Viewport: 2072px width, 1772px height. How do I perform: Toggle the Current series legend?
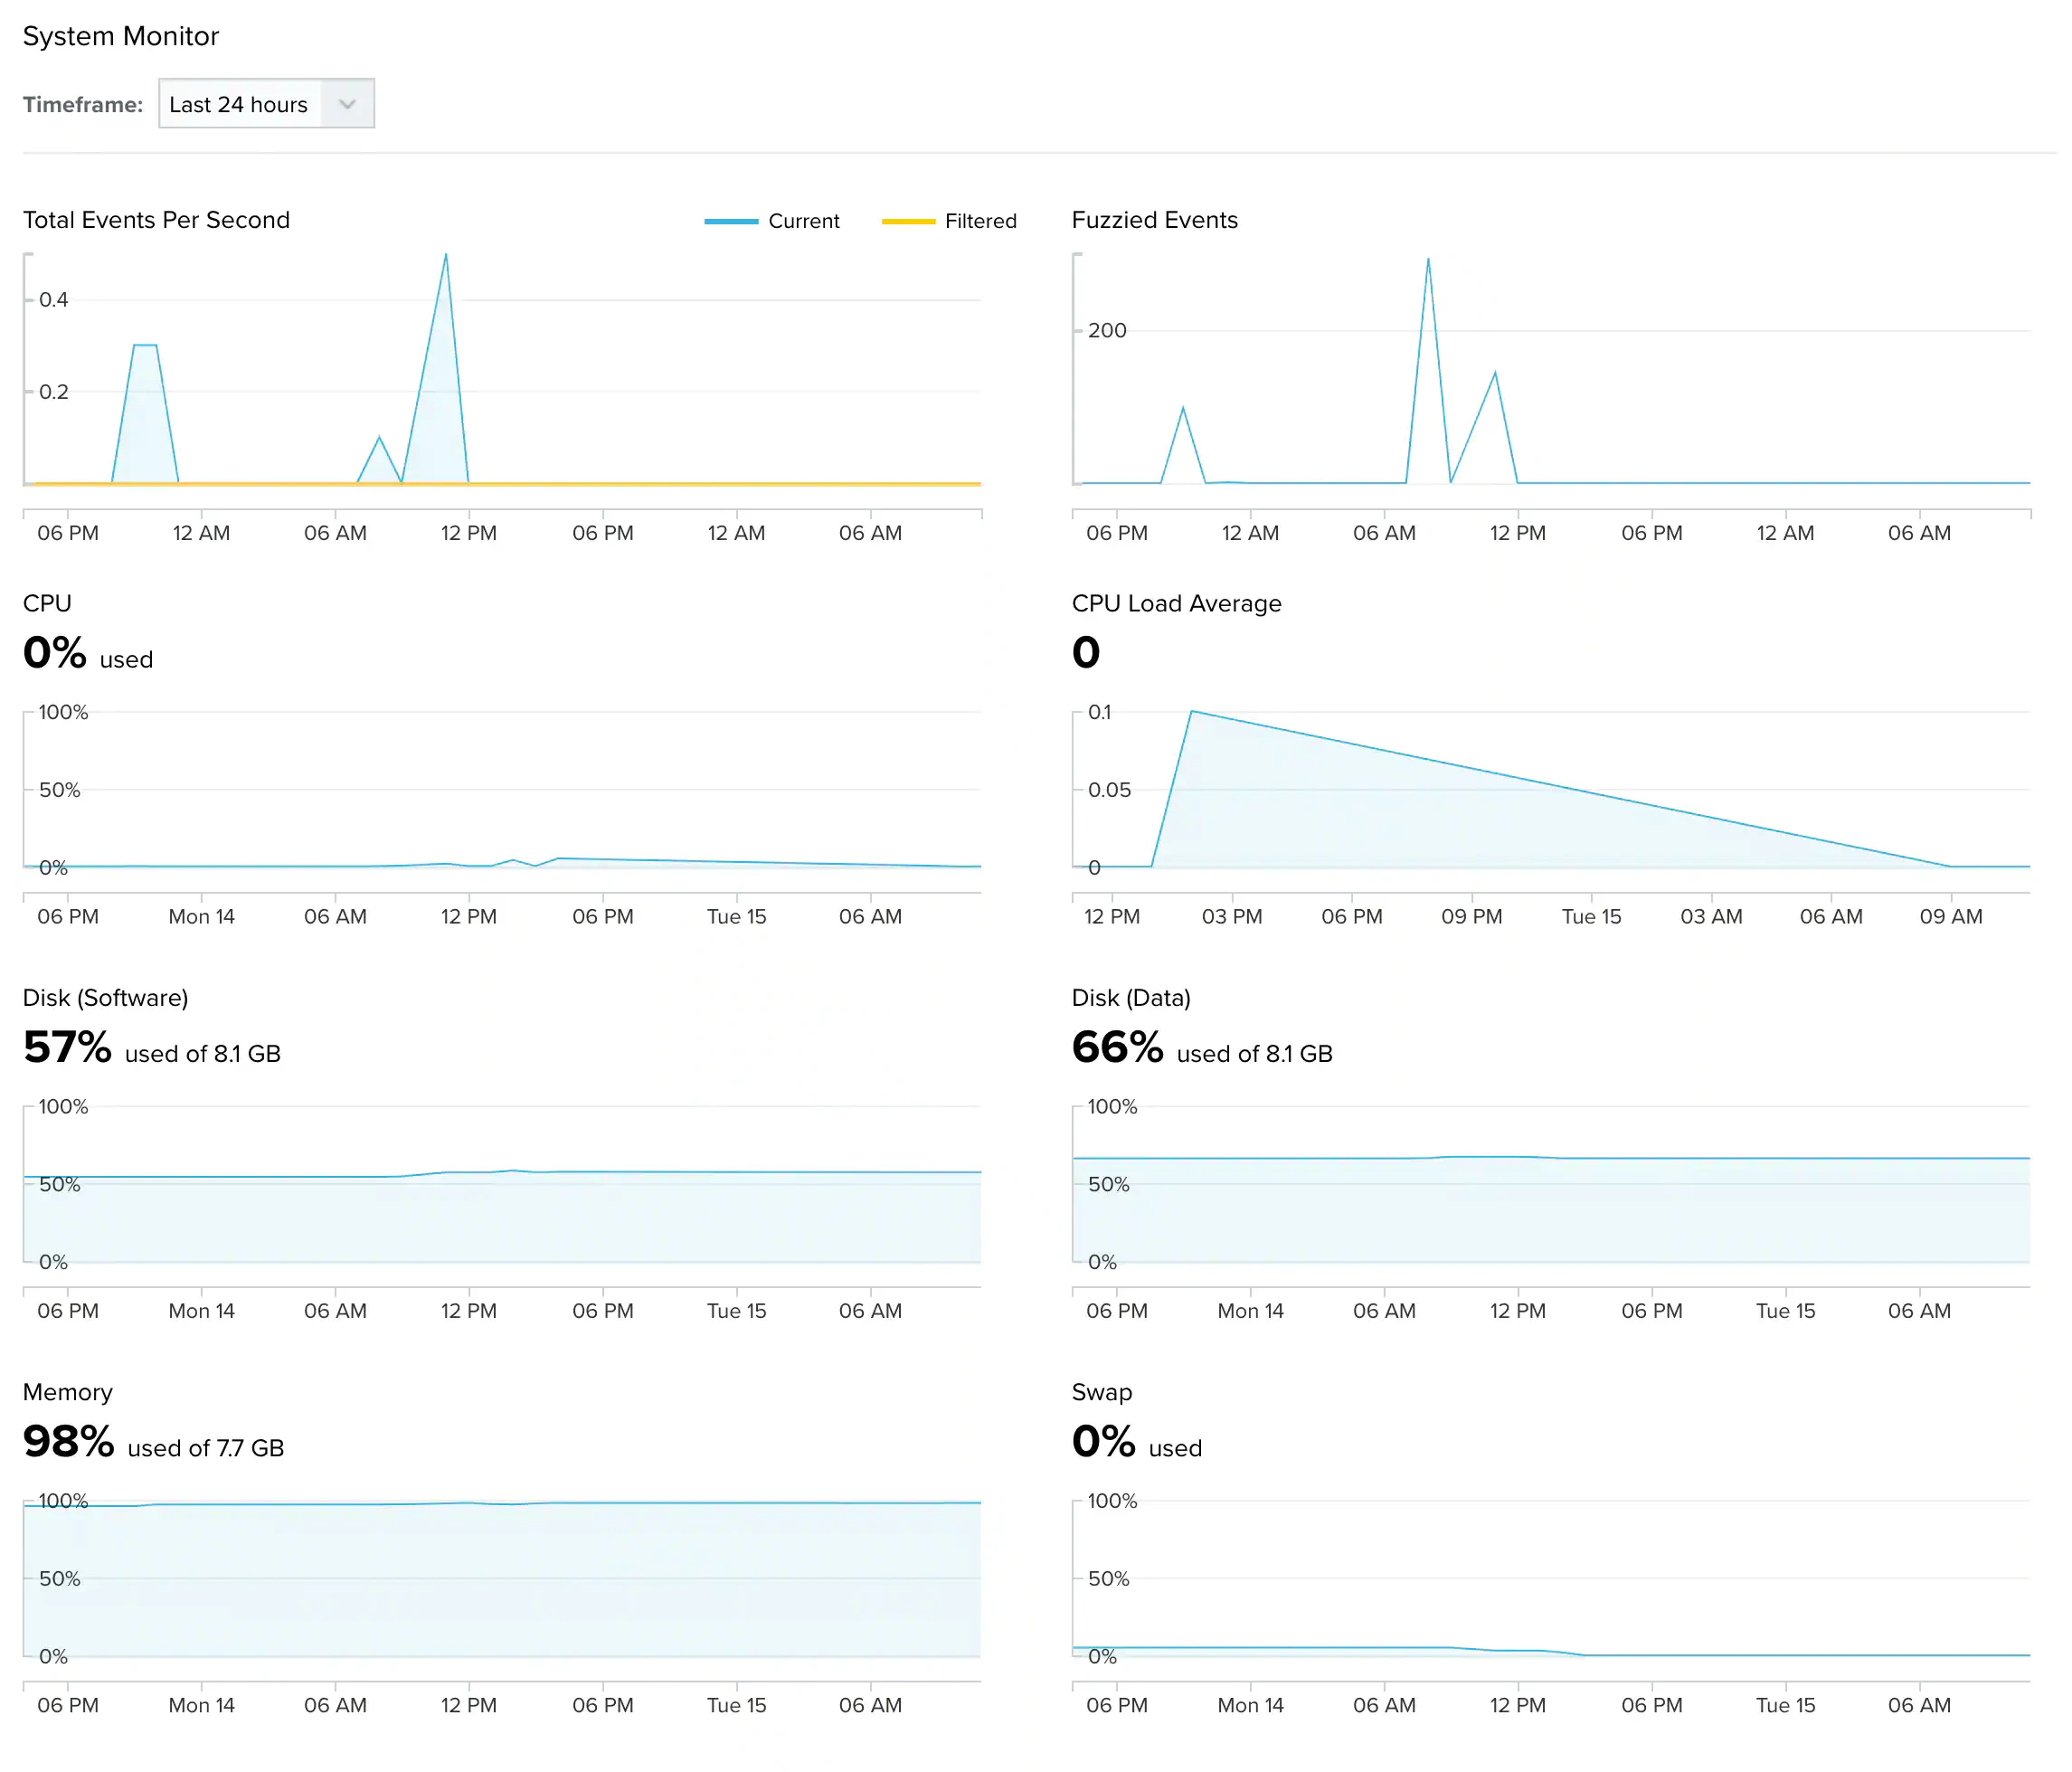(803, 221)
